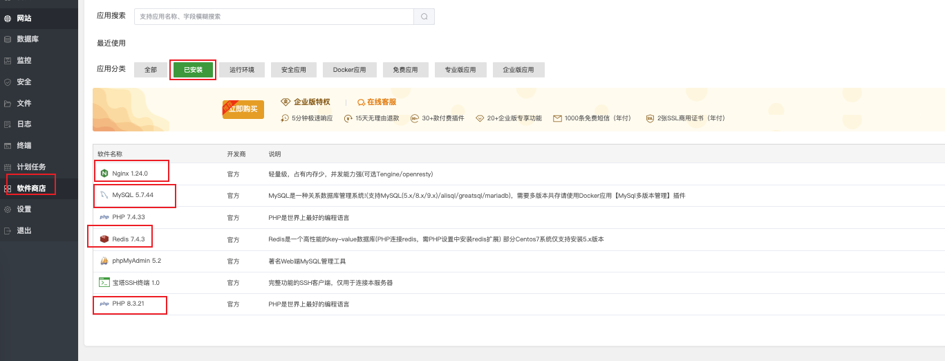Click the 软件名称 column header
This screenshot has width=945, height=361.
tap(110, 154)
